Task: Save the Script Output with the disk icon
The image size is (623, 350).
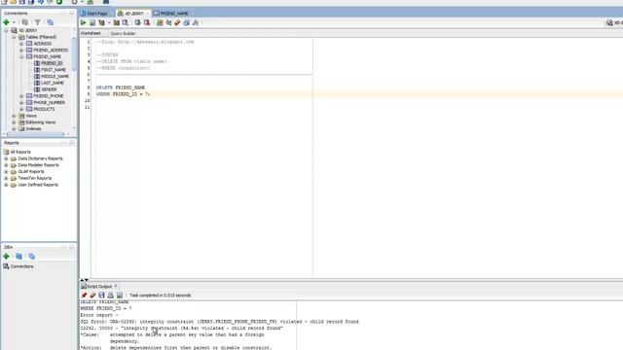Action: click(x=101, y=296)
